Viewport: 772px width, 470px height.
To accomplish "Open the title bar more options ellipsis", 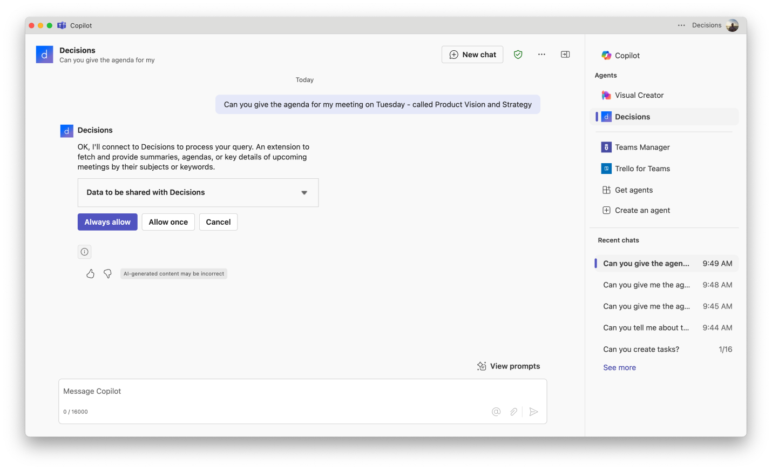I will click(681, 25).
